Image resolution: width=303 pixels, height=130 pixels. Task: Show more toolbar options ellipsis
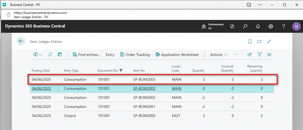click(x=236, y=54)
